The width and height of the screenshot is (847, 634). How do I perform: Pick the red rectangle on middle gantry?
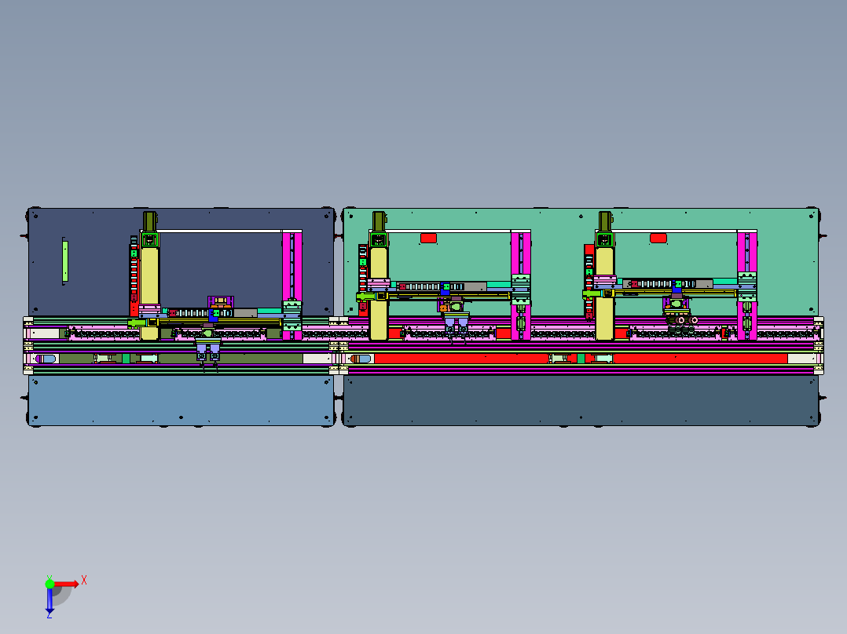click(x=428, y=238)
